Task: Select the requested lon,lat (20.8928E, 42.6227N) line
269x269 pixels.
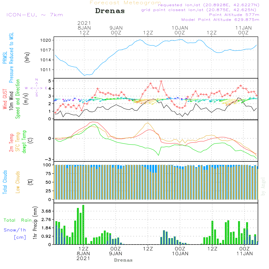Action: pos(209,5)
